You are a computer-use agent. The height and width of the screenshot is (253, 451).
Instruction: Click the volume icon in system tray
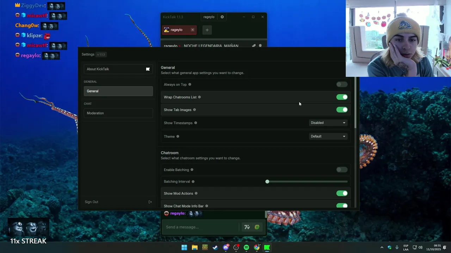pyautogui.click(x=420, y=247)
